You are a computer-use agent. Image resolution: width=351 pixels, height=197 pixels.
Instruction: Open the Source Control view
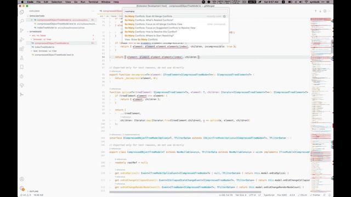tap(22, 31)
